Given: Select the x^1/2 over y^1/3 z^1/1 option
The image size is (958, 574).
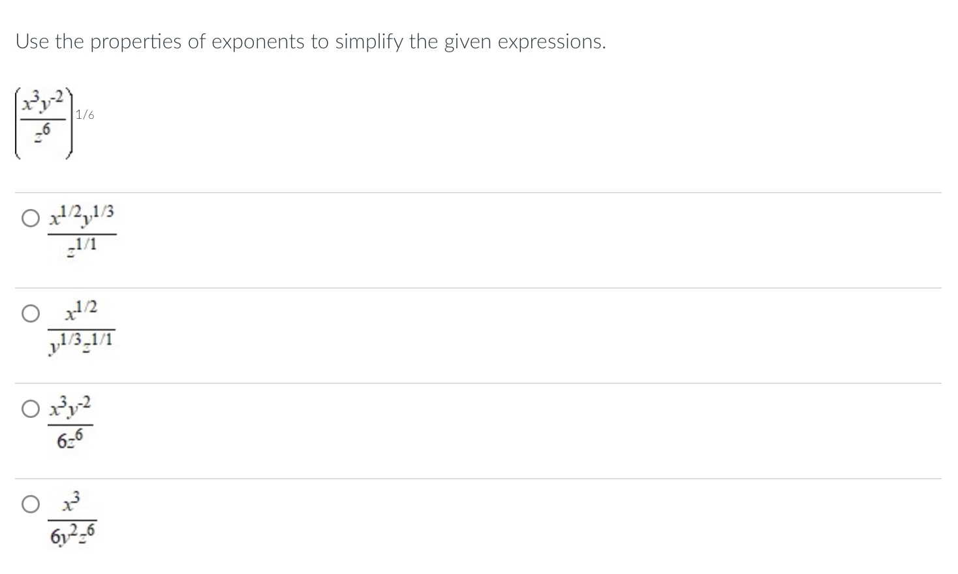Looking at the screenshot, I should pos(30,313).
